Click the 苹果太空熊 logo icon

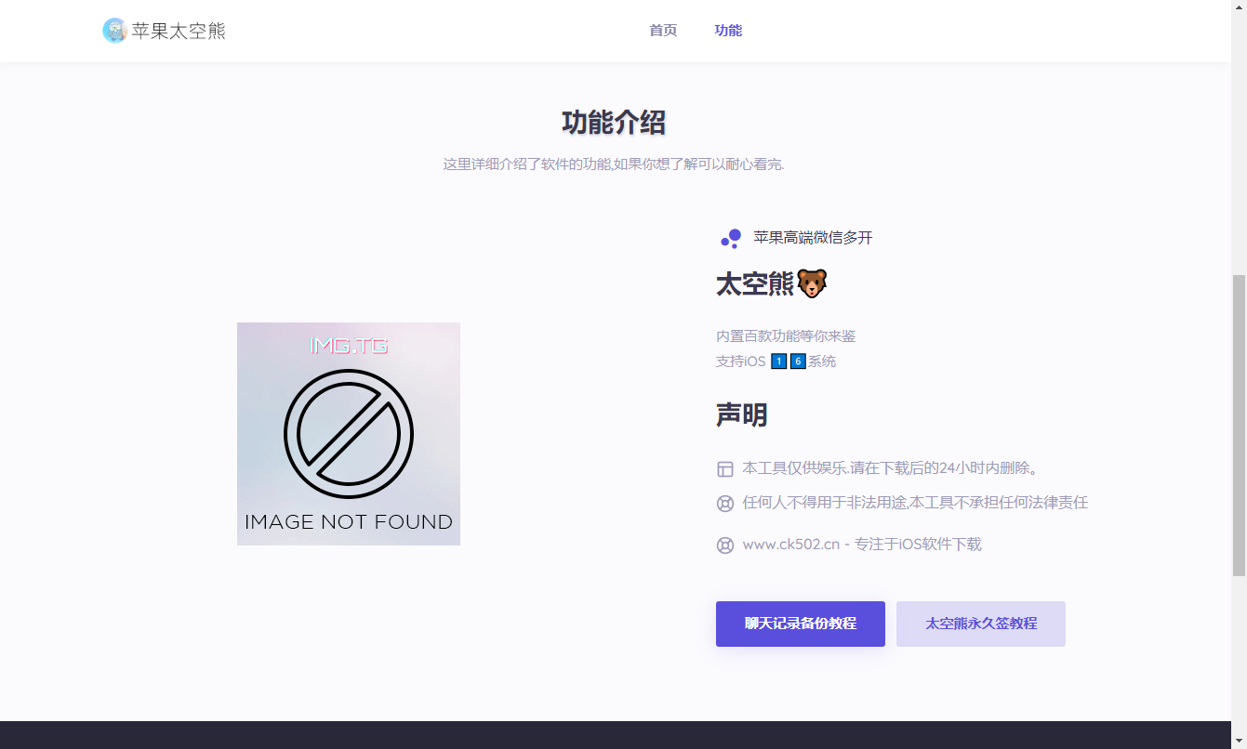point(114,31)
